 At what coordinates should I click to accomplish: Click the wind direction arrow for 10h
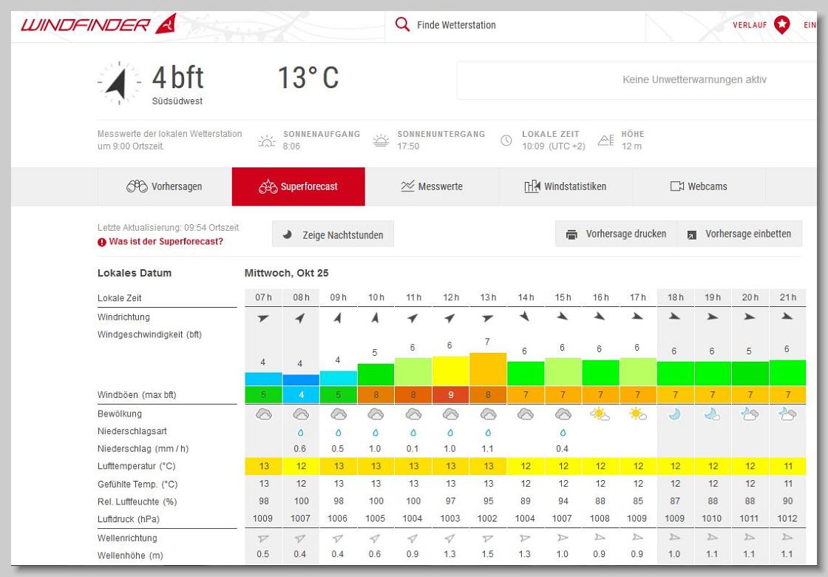[x=376, y=317]
